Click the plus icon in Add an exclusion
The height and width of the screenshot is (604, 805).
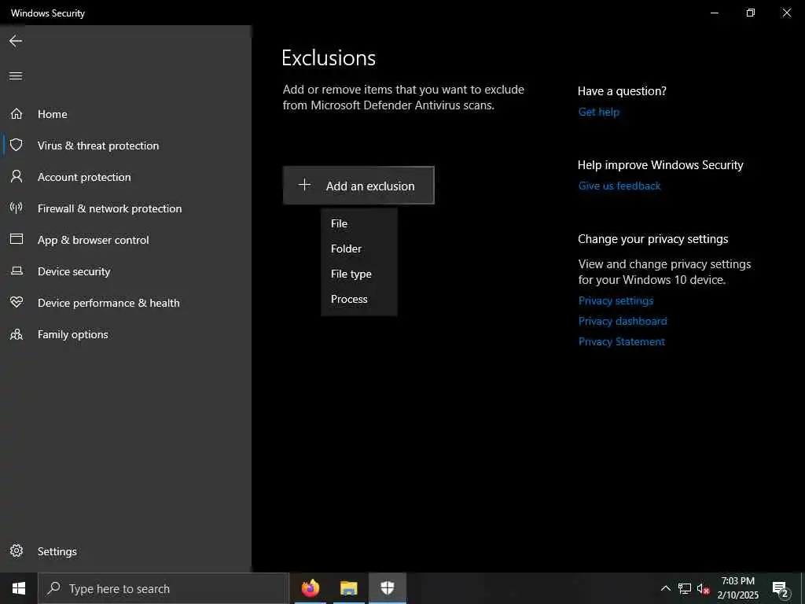pos(304,185)
